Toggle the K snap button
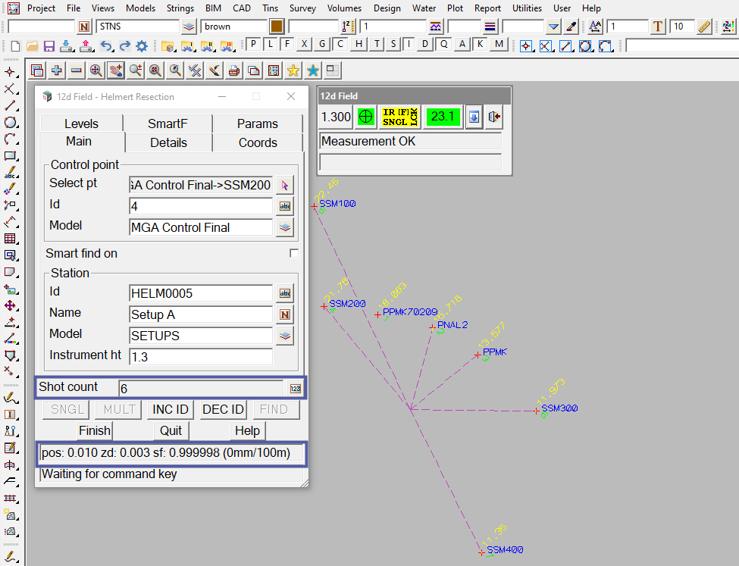 480,44
